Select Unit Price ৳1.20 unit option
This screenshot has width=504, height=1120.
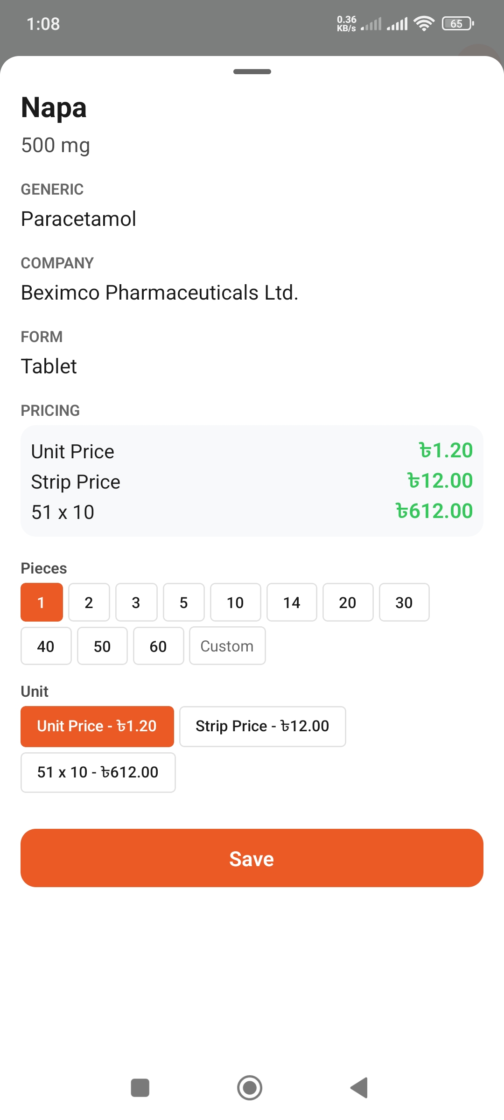point(97,727)
